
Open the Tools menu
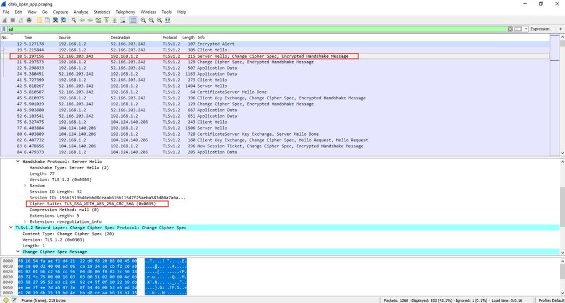click(166, 12)
